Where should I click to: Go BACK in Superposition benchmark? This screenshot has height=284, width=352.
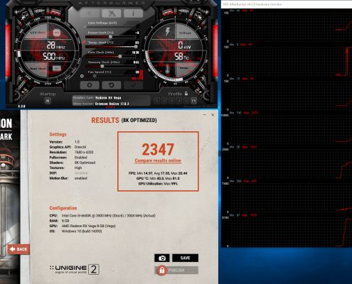tap(18, 249)
